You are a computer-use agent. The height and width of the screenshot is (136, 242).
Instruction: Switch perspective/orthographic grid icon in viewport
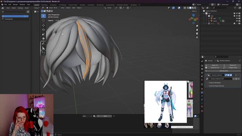[x=197, y=37]
